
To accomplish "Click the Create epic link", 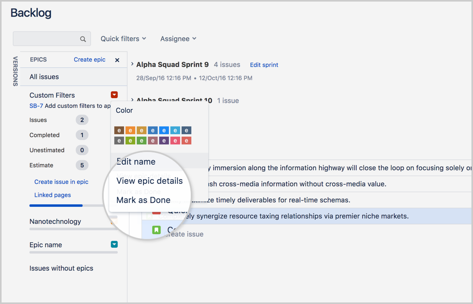I will click(89, 59).
